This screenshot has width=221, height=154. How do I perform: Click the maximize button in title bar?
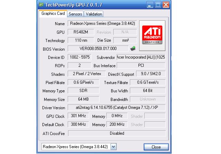pyautogui.click(x=158, y=5)
